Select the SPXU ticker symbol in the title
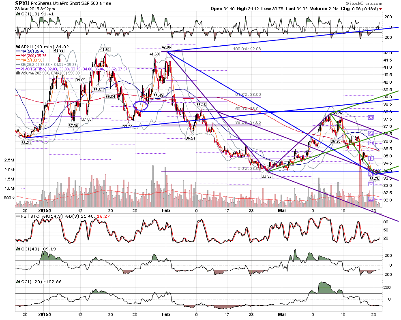 23,3
